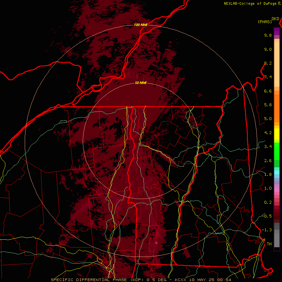Pick the yellow band of the color scale
Image resolution: width=282 pixels, height=282 pixels.
pyautogui.click(x=277, y=134)
